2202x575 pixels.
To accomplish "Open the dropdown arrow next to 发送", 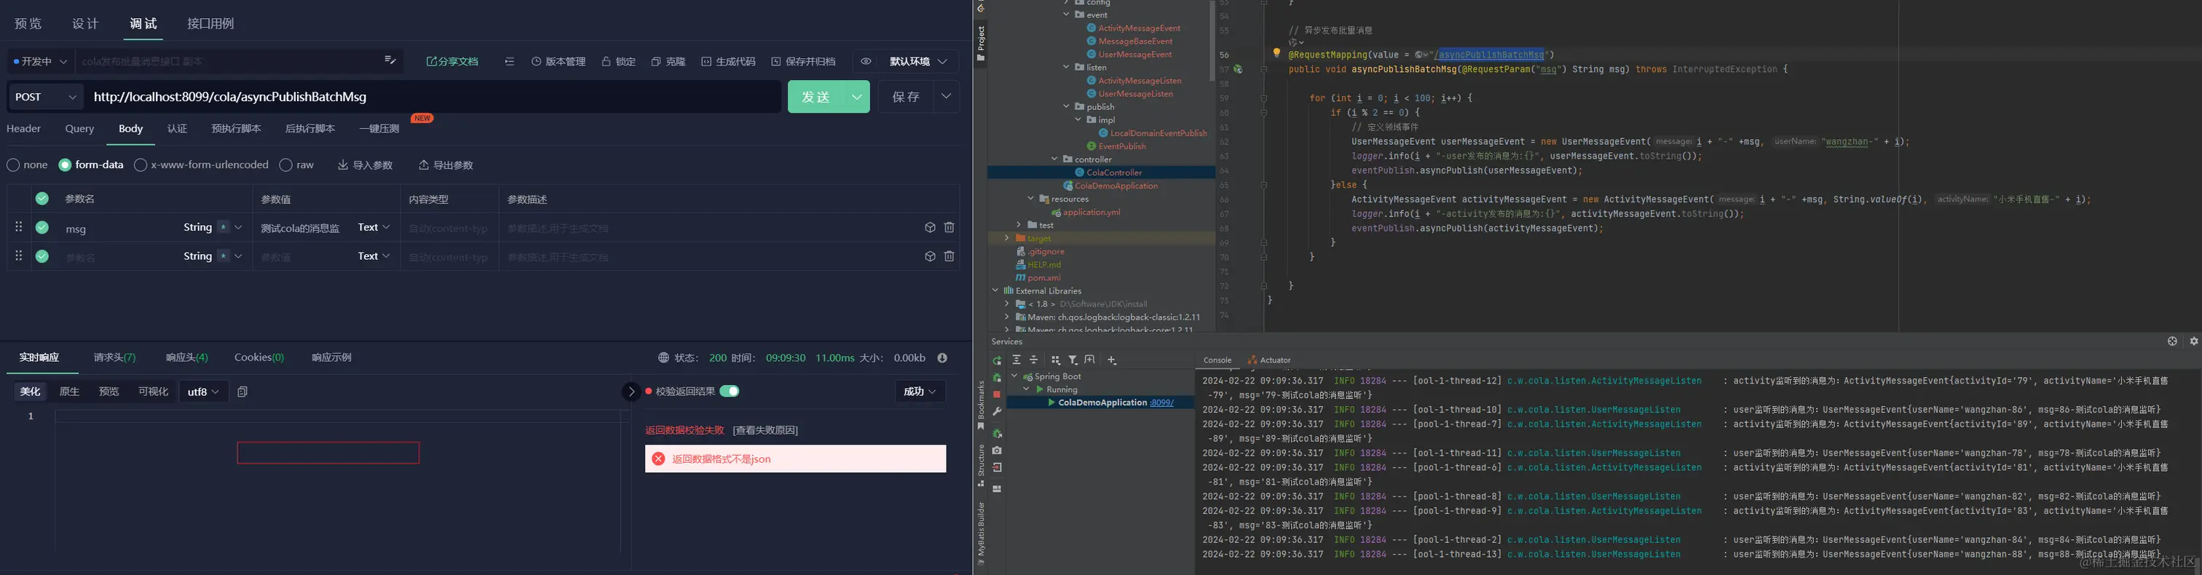I will pos(856,98).
